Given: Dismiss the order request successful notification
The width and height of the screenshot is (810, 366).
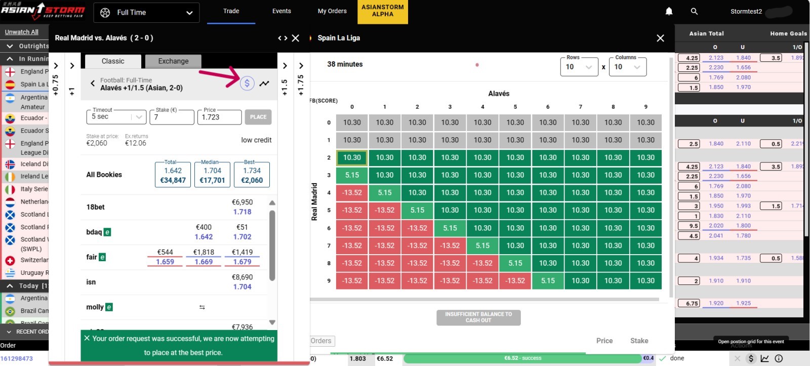Looking at the screenshot, I should (x=87, y=338).
